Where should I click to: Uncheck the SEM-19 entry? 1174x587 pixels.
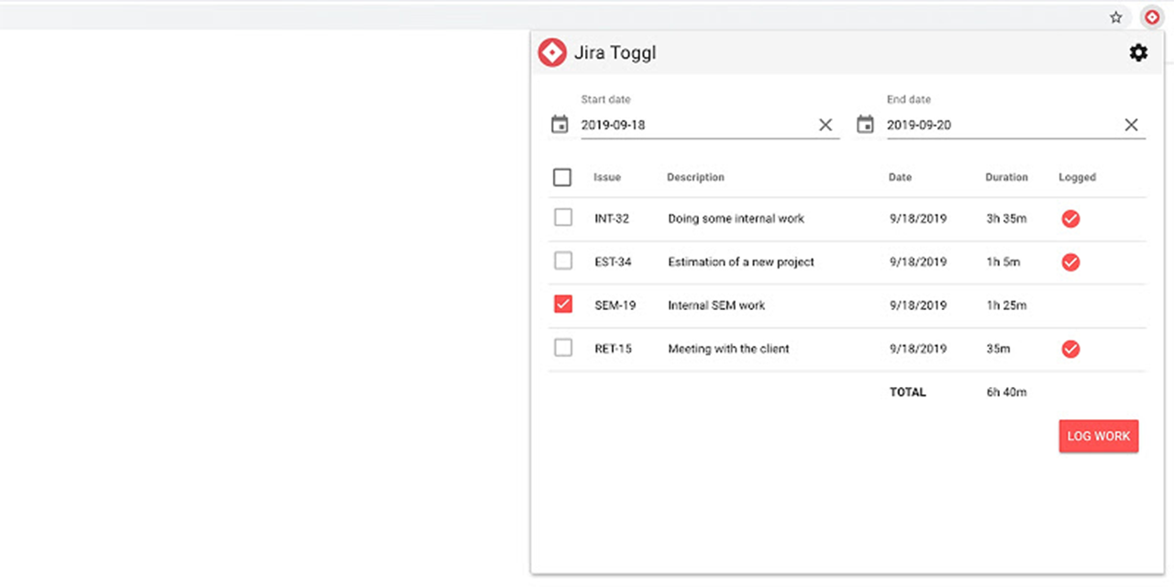(x=562, y=304)
